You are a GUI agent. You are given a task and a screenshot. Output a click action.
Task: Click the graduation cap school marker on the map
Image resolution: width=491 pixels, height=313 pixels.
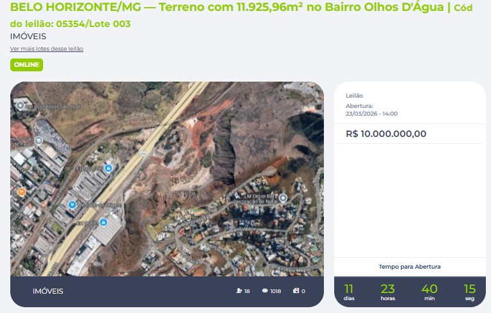coord(39,140)
